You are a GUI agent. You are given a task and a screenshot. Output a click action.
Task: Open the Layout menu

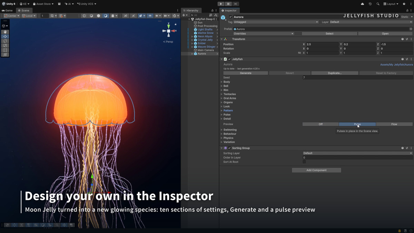pos(391,4)
